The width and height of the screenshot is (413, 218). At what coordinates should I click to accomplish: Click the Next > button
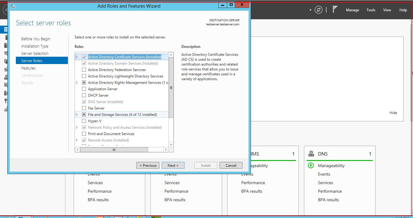(173, 165)
